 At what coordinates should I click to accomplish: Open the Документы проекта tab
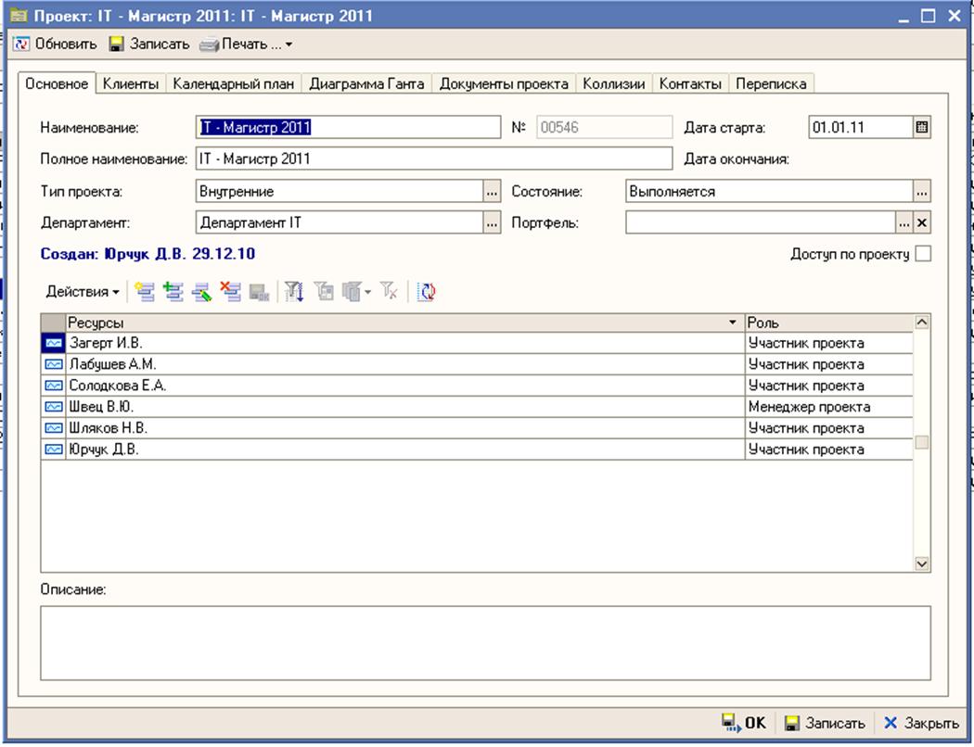coord(504,83)
